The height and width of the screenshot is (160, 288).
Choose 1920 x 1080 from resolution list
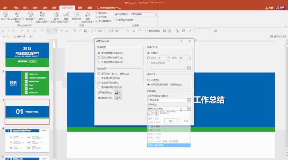tap(169, 141)
